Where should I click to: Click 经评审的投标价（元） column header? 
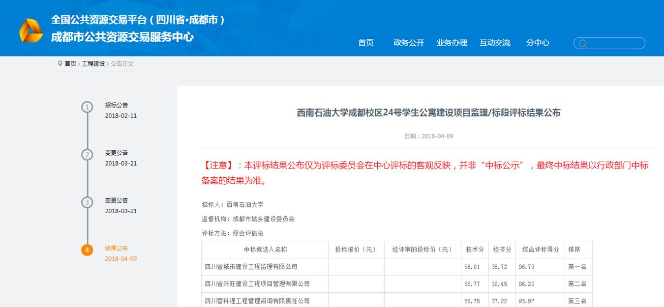(423, 250)
